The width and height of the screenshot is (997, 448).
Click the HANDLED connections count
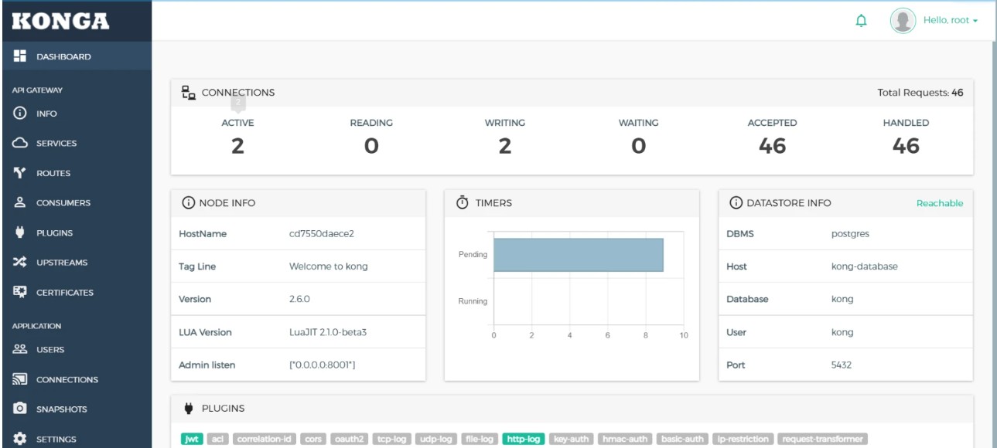906,145
